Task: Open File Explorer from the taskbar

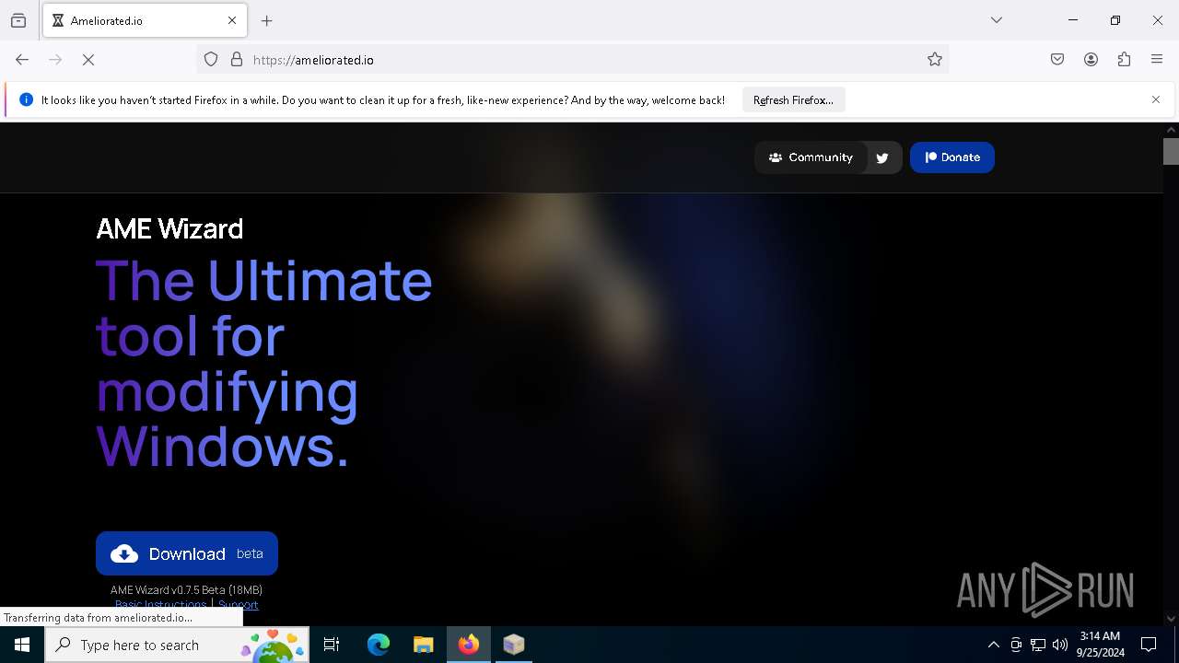Action: tap(424, 645)
